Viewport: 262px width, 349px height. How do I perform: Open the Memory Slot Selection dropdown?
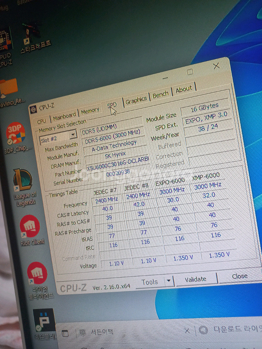(x=73, y=135)
